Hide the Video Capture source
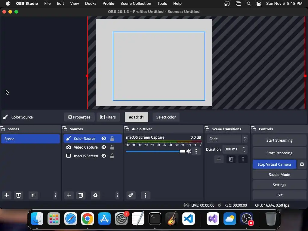 104,147
